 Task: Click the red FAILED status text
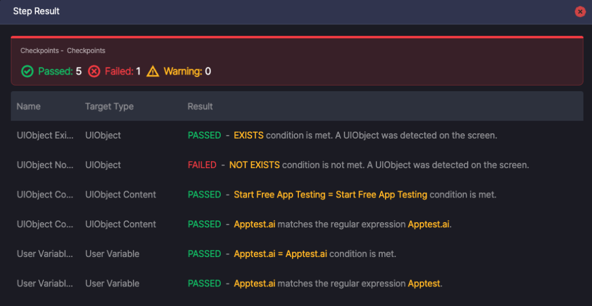click(x=202, y=165)
